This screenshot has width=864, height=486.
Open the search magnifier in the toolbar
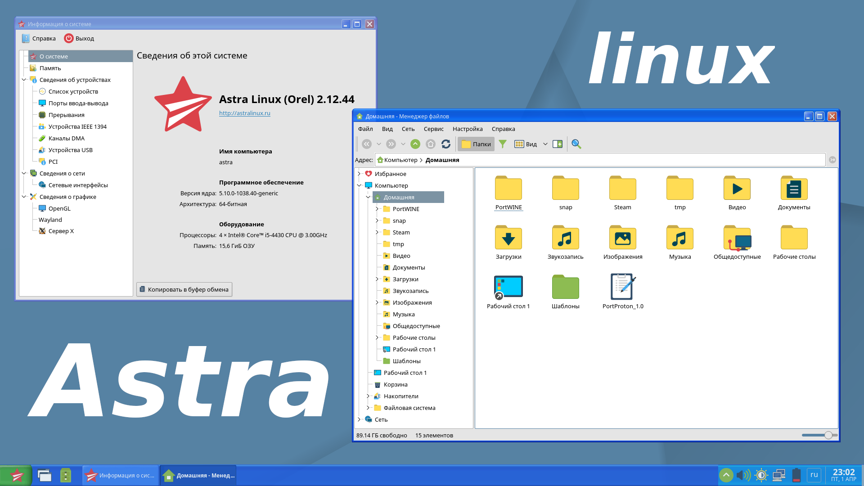(x=576, y=144)
